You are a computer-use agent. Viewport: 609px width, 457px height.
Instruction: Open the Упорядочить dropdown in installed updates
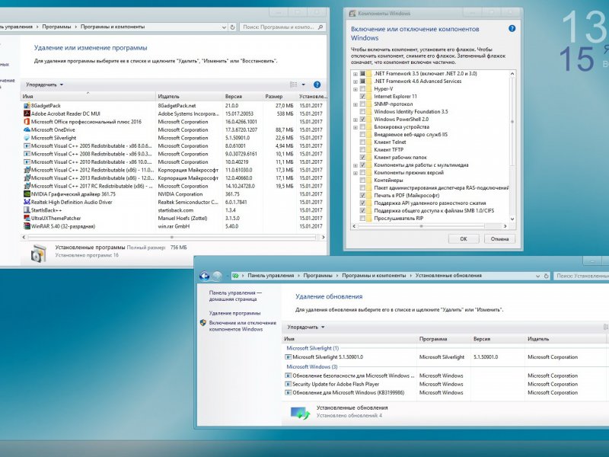(x=306, y=328)
